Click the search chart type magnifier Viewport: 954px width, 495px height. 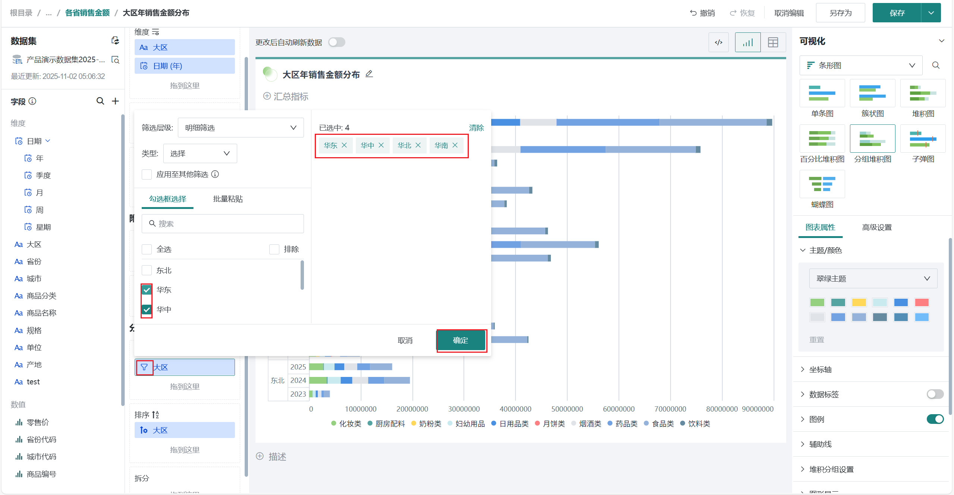click(x=935, y=66)
